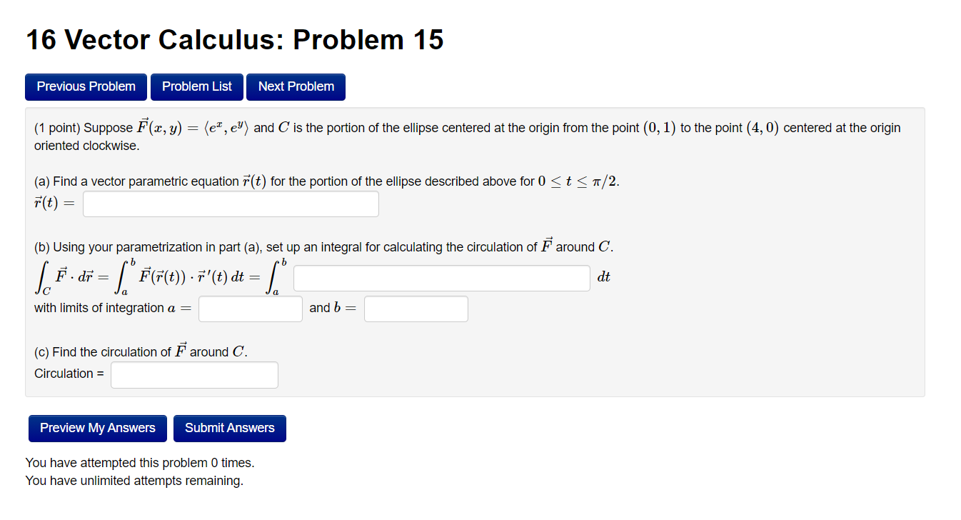Image resolution: width=961 pixels, height=520 pixels.
Task: Submit Answers for grading
Action: [229, 428]
